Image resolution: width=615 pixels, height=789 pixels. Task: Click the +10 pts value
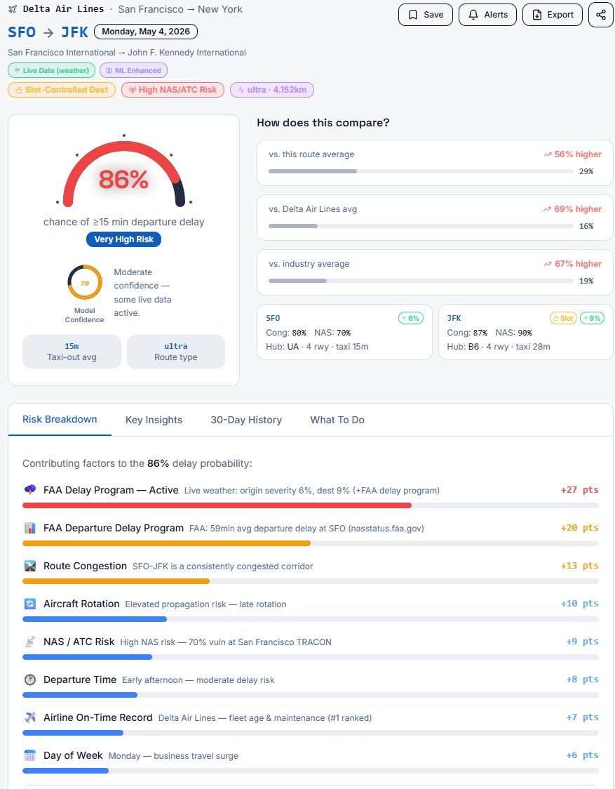click(x=579, y=603)
